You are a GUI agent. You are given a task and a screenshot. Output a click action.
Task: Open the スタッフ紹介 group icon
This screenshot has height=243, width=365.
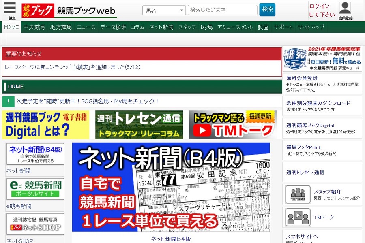point(298,194)
